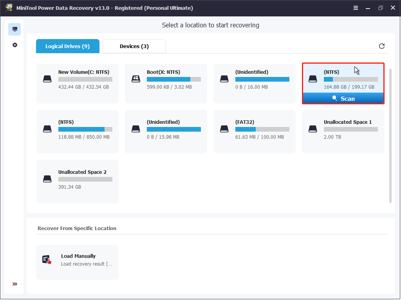Select Boot(X: NTFS) drive icon
The image size is (401, 300).
pos(136,79)
